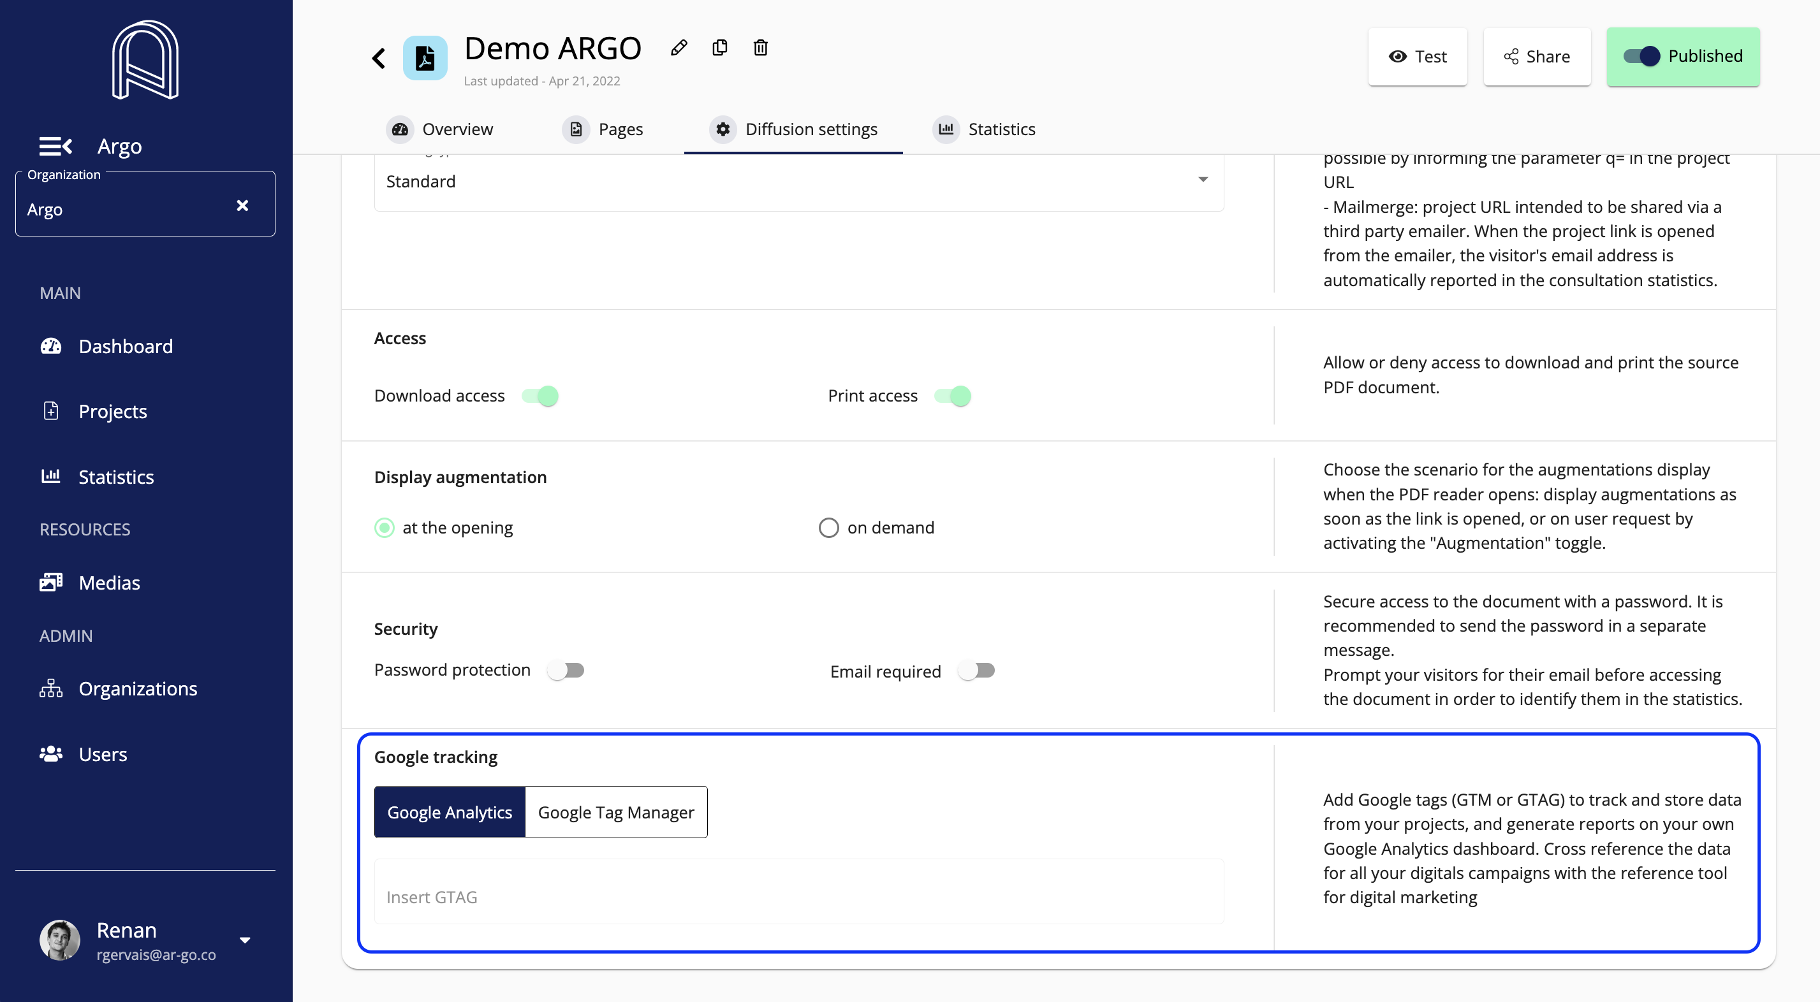Toggle the Published switch
The width and height of the screenshot is (1820, 1002).
pos(1642,57)
